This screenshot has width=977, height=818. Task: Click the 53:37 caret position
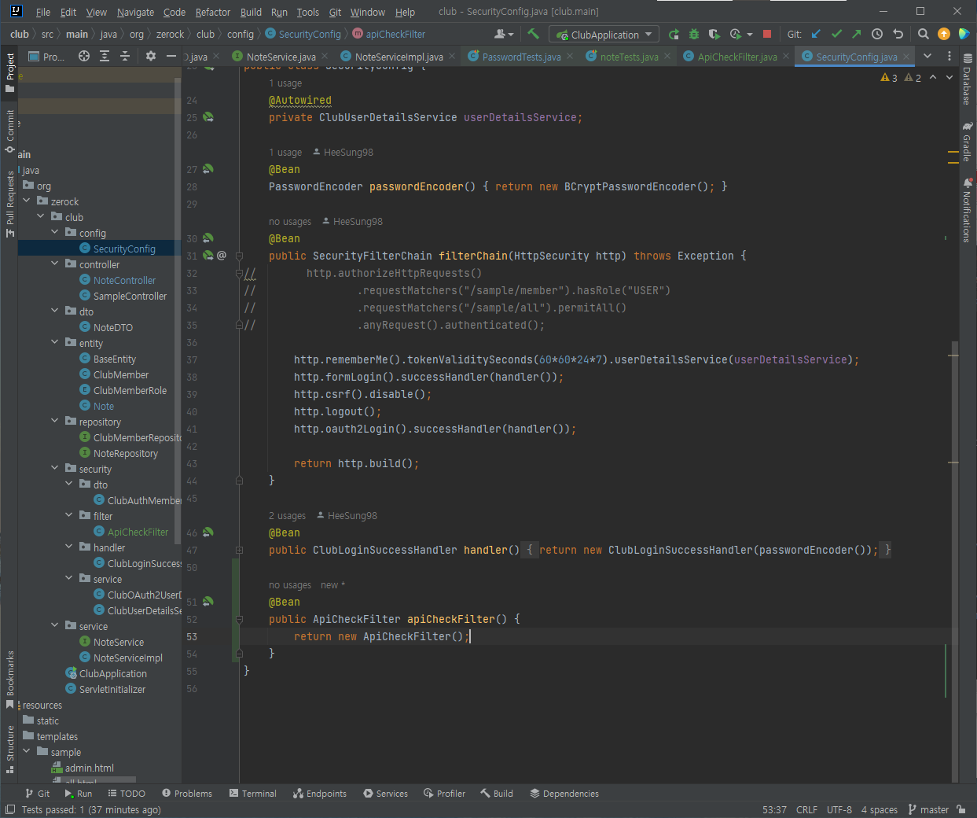pos(774,809)
